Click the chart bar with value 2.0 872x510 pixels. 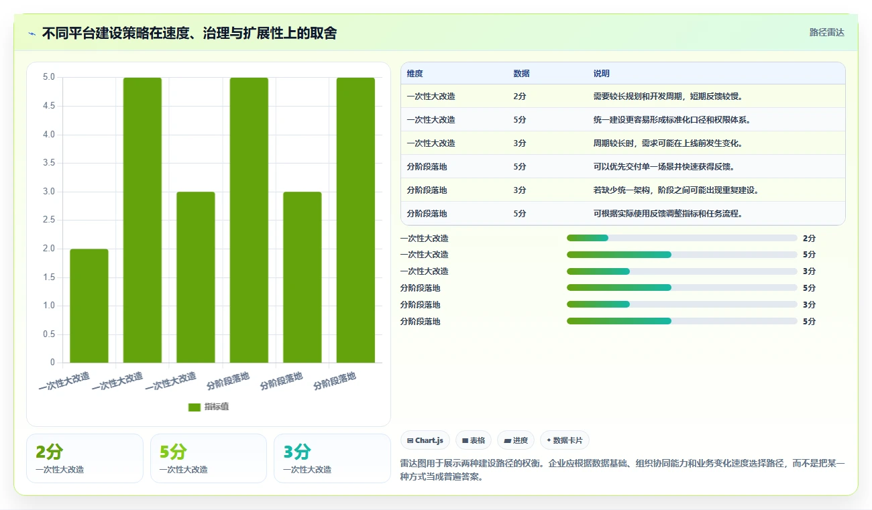click(x=89, y=306)
